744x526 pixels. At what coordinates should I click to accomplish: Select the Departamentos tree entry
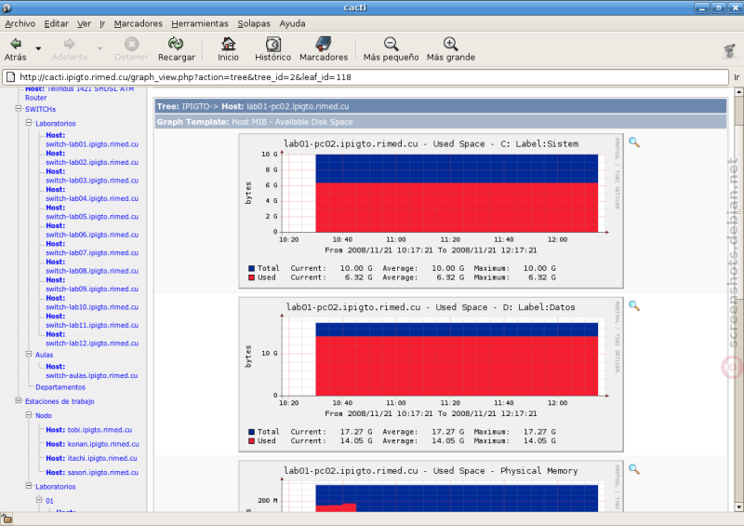(x=60, y=387)
